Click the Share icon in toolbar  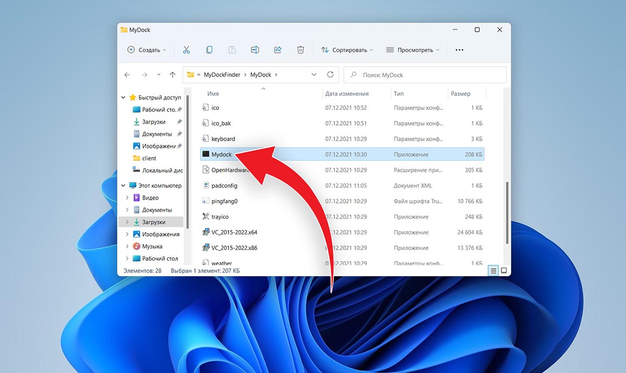tap(278, 50)
